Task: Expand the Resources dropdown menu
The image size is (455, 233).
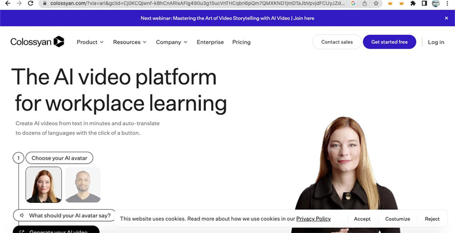Action: click(130, 42)
